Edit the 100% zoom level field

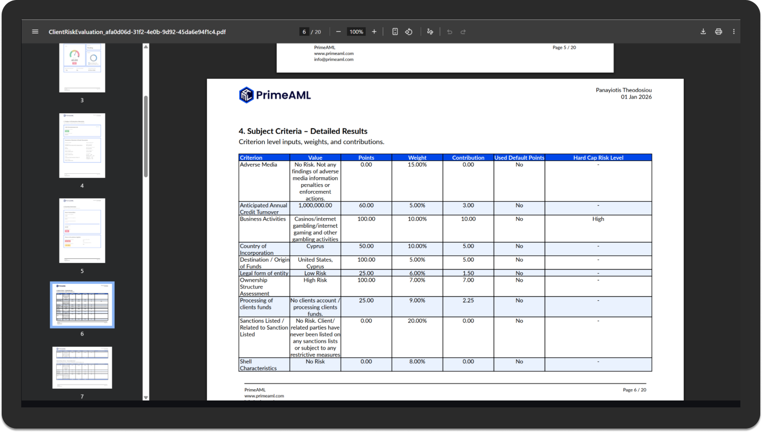(x=356, y=31)
